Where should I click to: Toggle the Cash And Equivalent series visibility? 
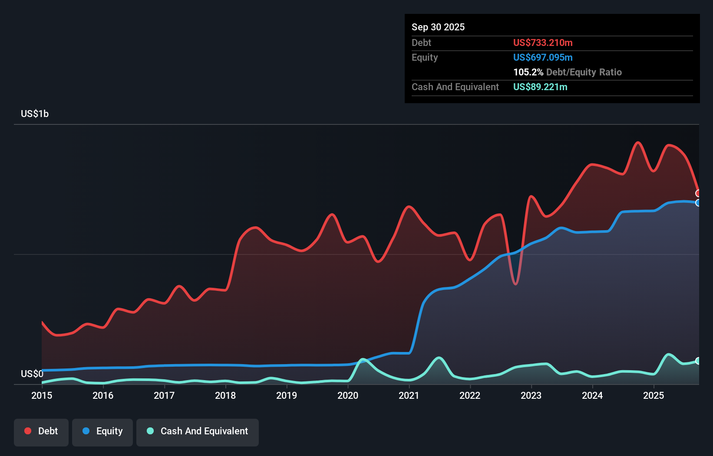(197, 431)
